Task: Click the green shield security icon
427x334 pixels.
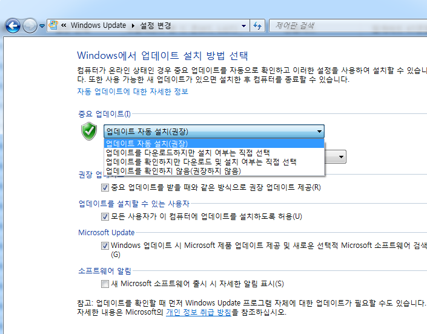Action: pos(89,131)
